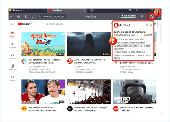Open the 1:52:26 relax music video thumbnail
This screenshot has width=170, height=122.
click(89, 44)
